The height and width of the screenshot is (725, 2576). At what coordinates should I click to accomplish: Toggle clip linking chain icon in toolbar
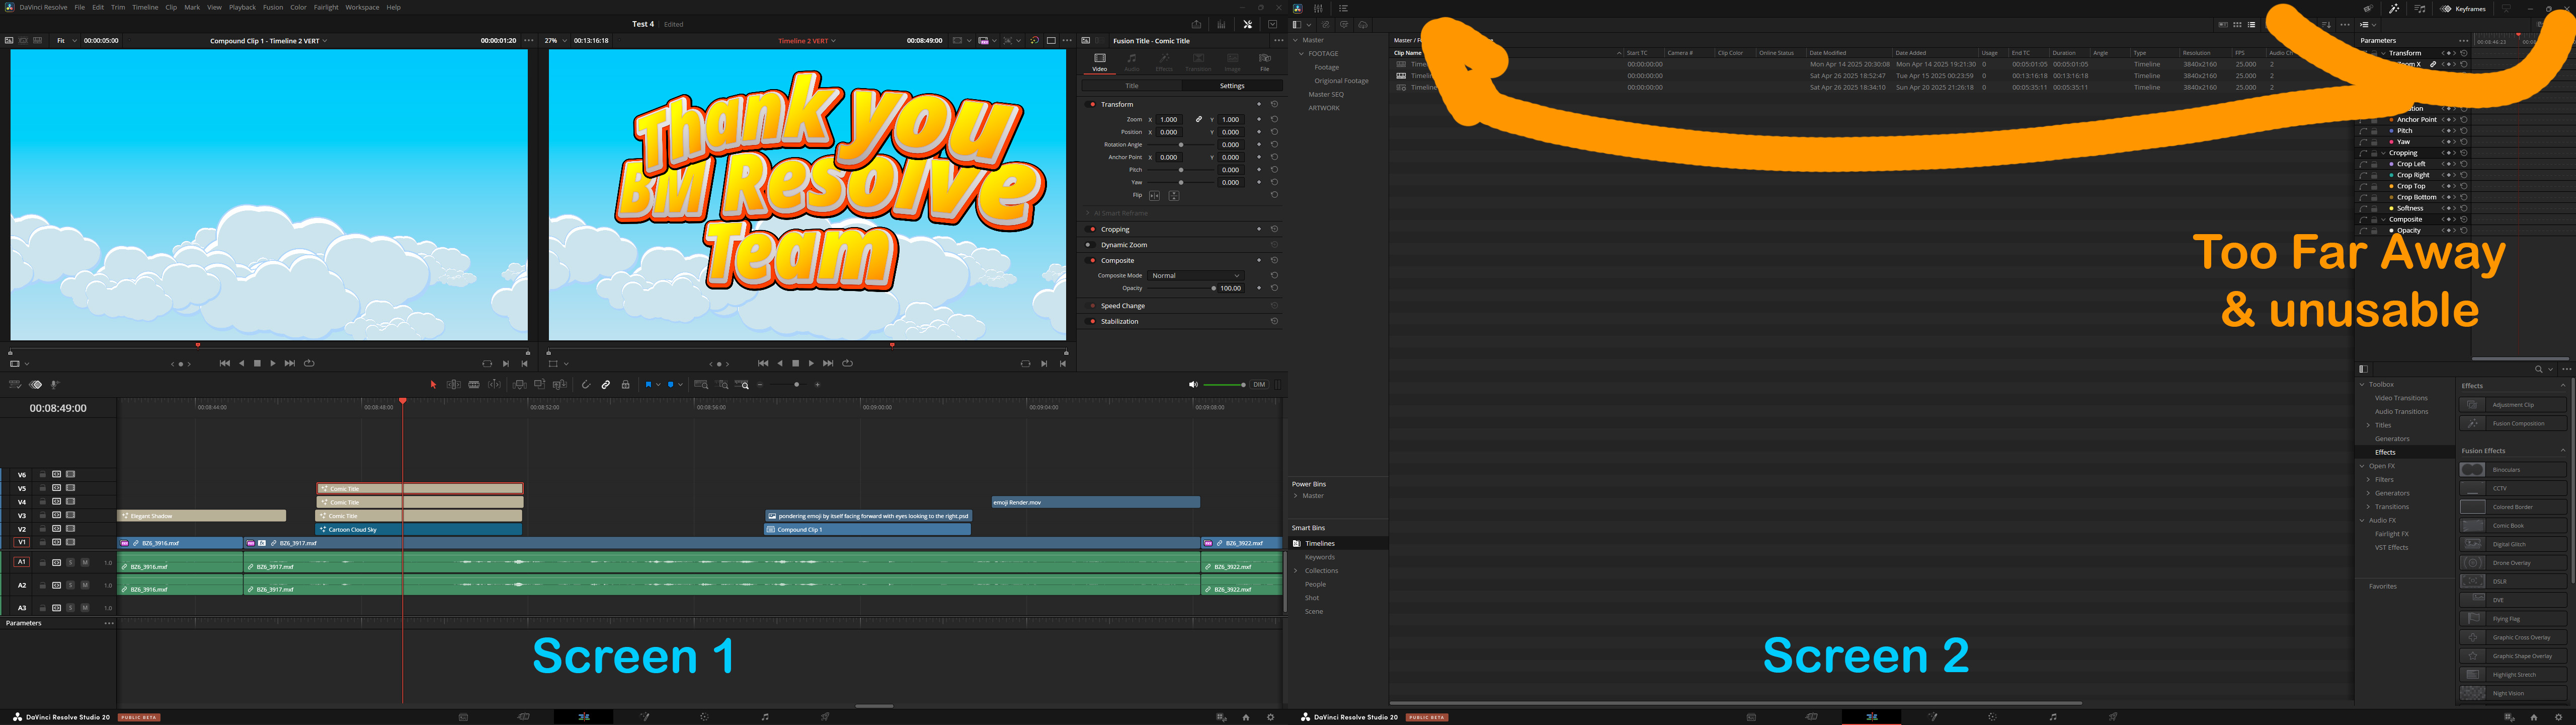click(x=606, y=385)
